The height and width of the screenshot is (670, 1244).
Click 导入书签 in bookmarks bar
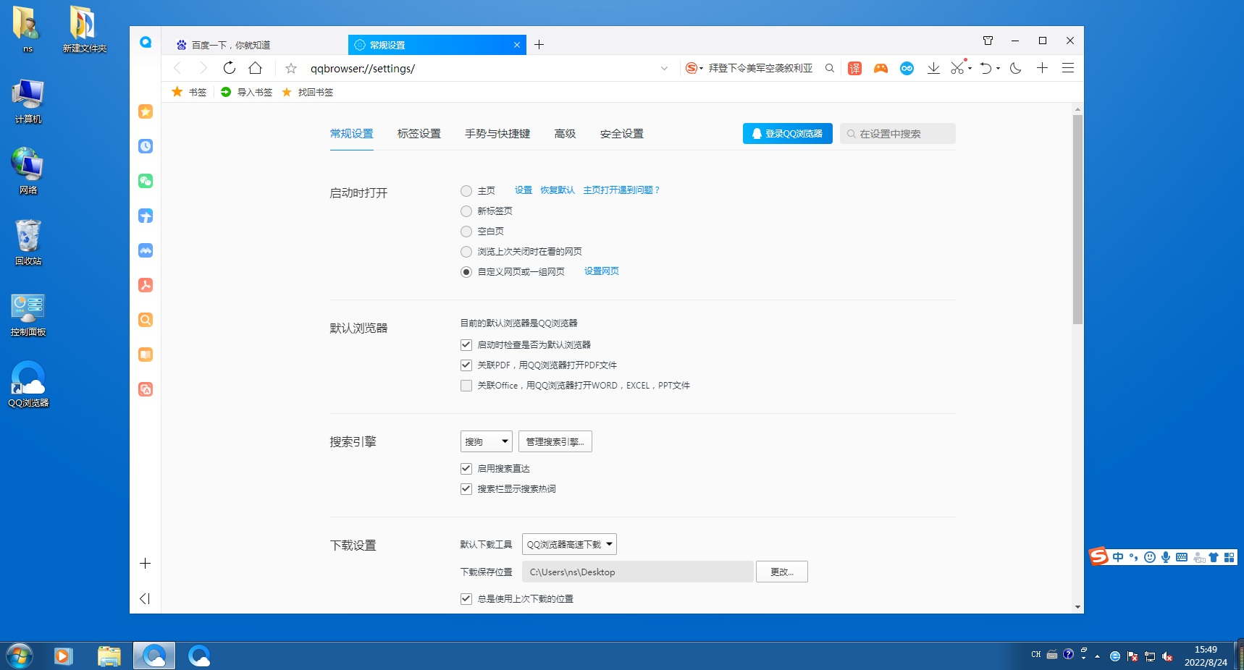(x=247, y=92)
